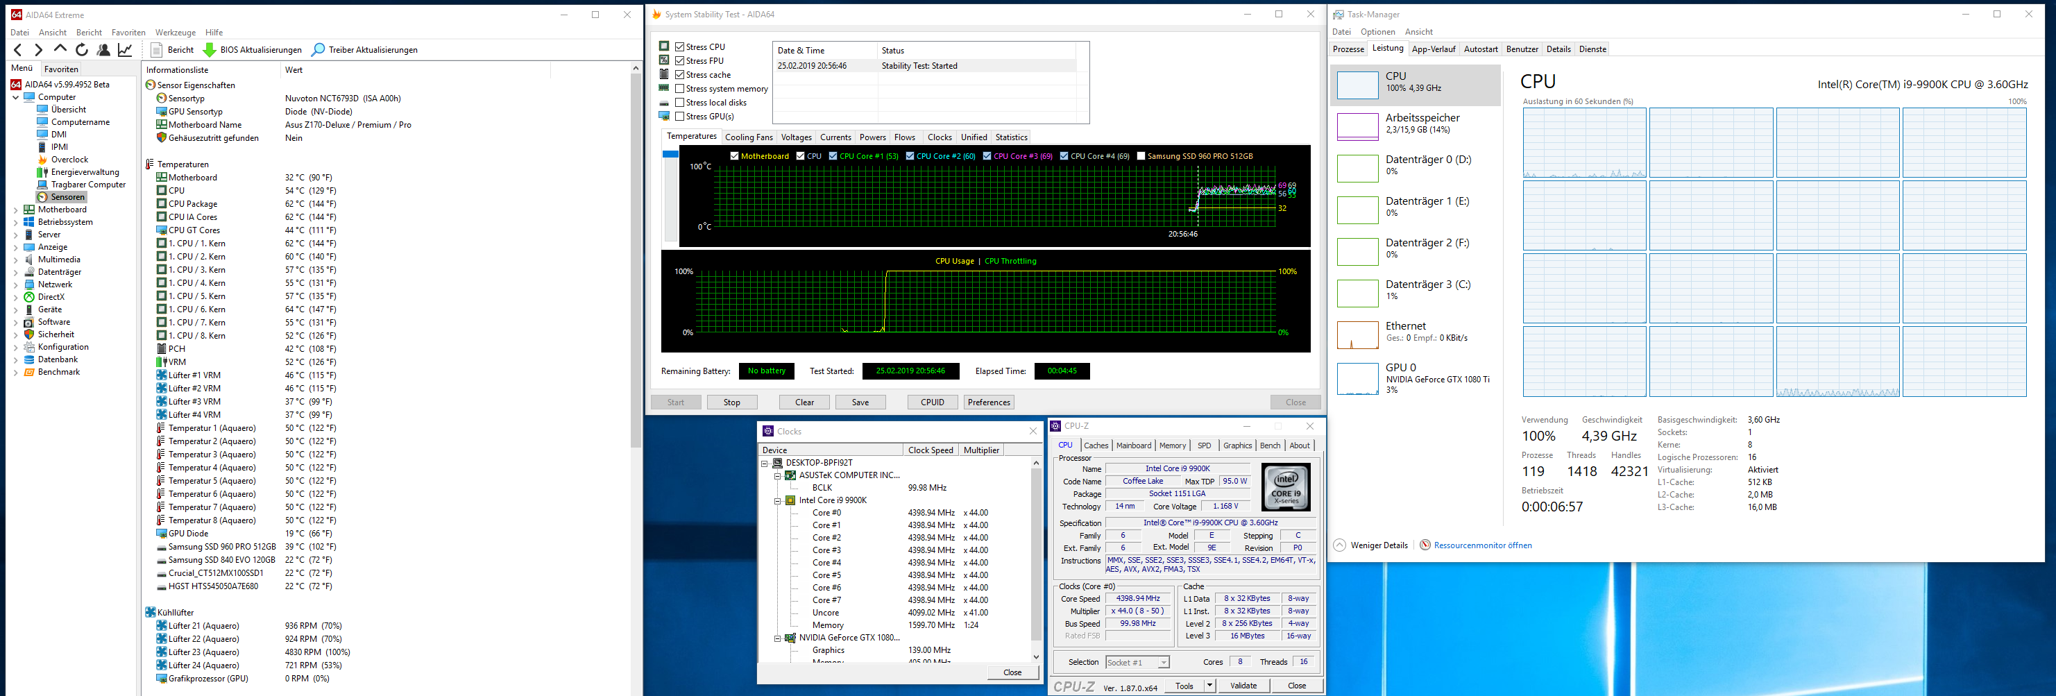2056x696 pixels.
Task: Expand the Motherboard node in AIDA64 tree
Action: pyautogui.click(x=15, y=210)
